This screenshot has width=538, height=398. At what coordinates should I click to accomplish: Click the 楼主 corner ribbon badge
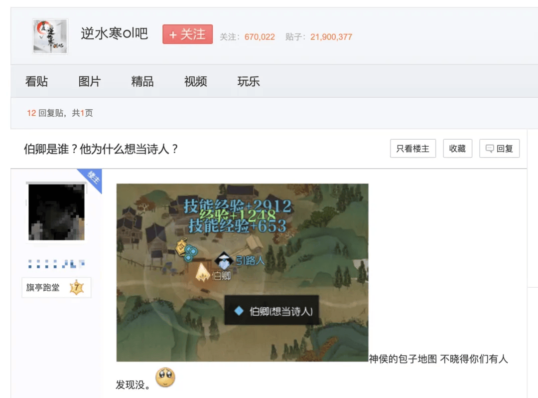[x=92, y=179]
